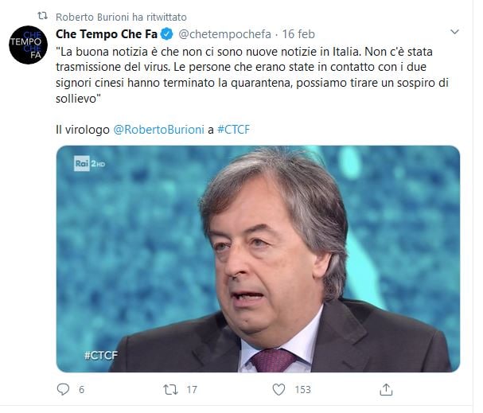Open "Roberto Burioni ha ritwittato" link
The width and height of the screenshot is (483, 413).
click(x=121, y=17)
